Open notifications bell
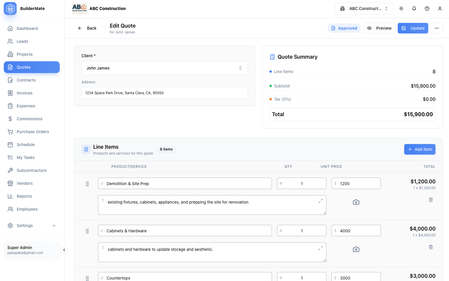 tap(414, 9)
